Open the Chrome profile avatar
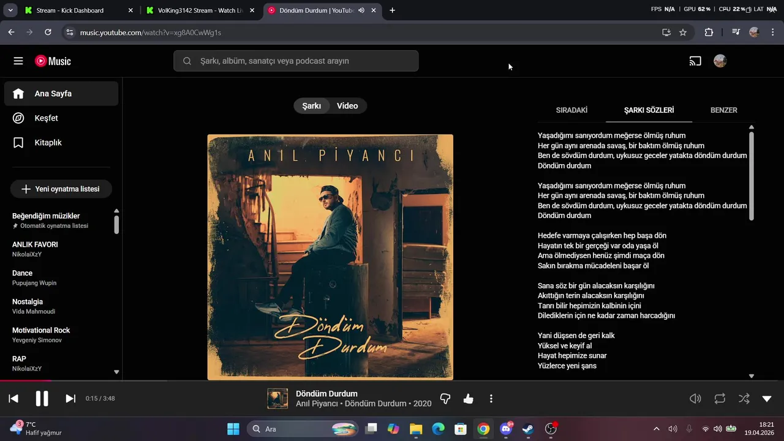The width and height of the screenshot is (784, 441). (754, 32)
